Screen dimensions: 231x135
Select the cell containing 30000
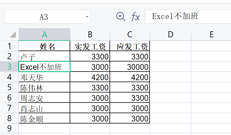130,67
